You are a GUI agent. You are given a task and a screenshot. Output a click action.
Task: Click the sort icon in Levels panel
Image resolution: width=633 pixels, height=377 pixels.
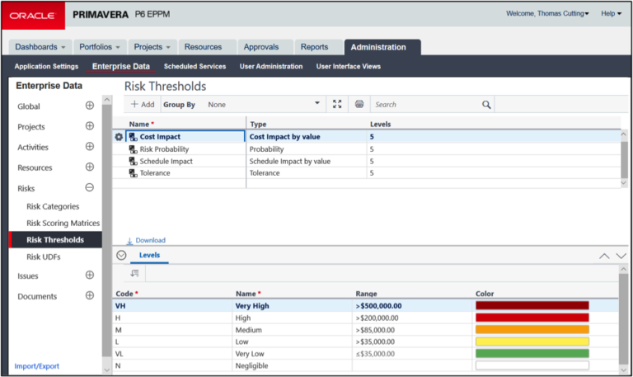coord(134,273)
